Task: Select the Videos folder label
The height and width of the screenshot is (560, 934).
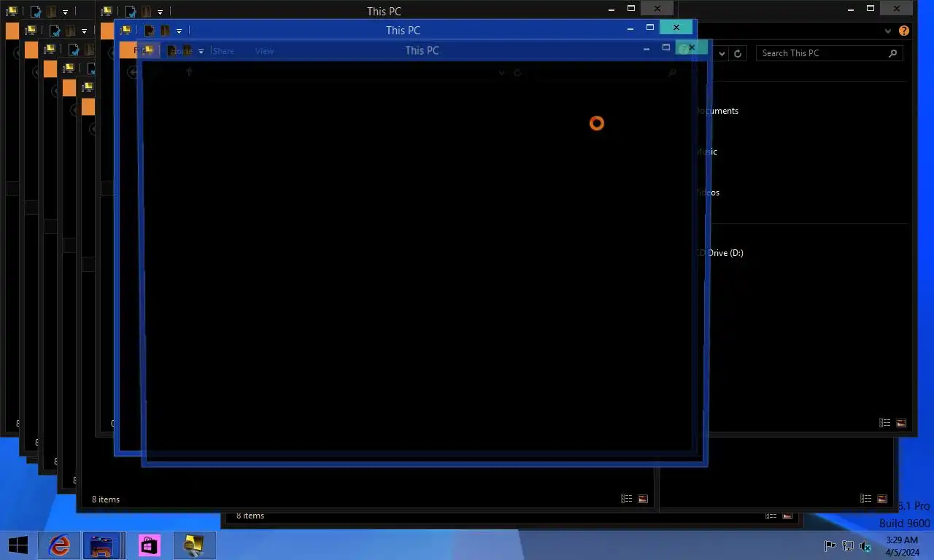Action: click(708, 192)
